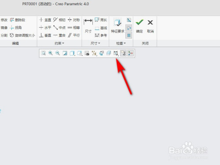The height and width of the screenshot is (165, 220).
Task: Toggle Overlapping Geometry inspect icon
Action: tap(129, 20)
